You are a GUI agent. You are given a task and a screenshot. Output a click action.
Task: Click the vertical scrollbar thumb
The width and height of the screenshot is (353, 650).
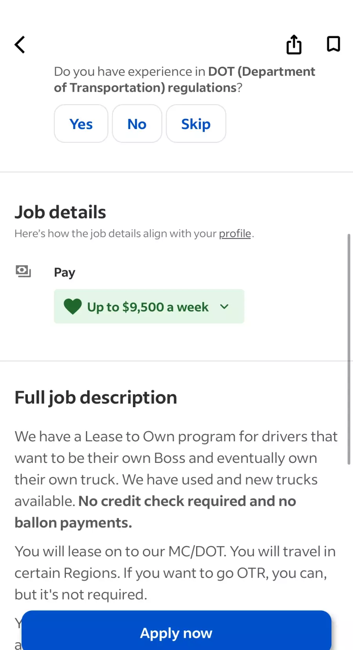(349, 349)
